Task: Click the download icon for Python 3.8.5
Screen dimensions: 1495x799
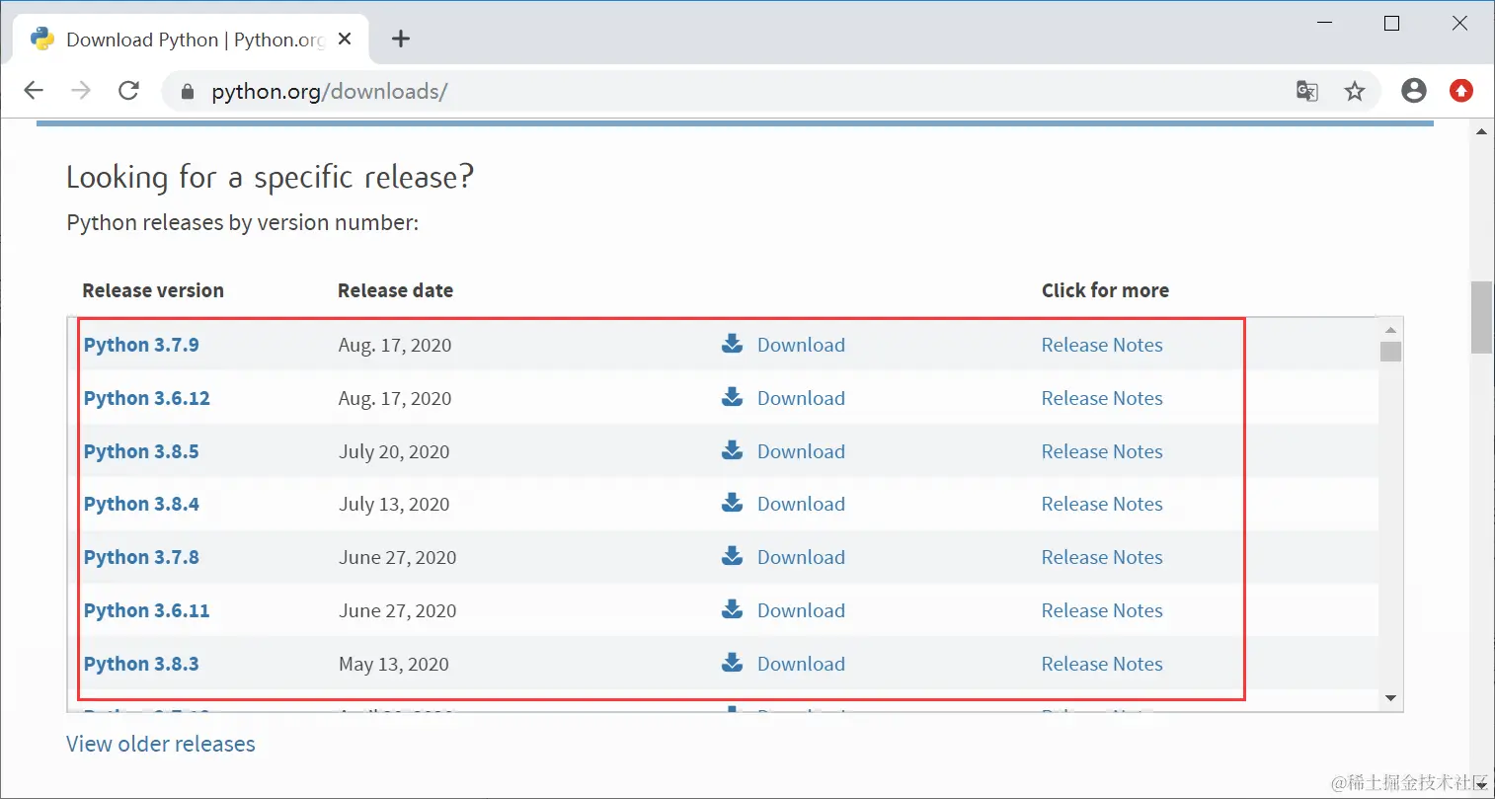Action: click(732, 450)
